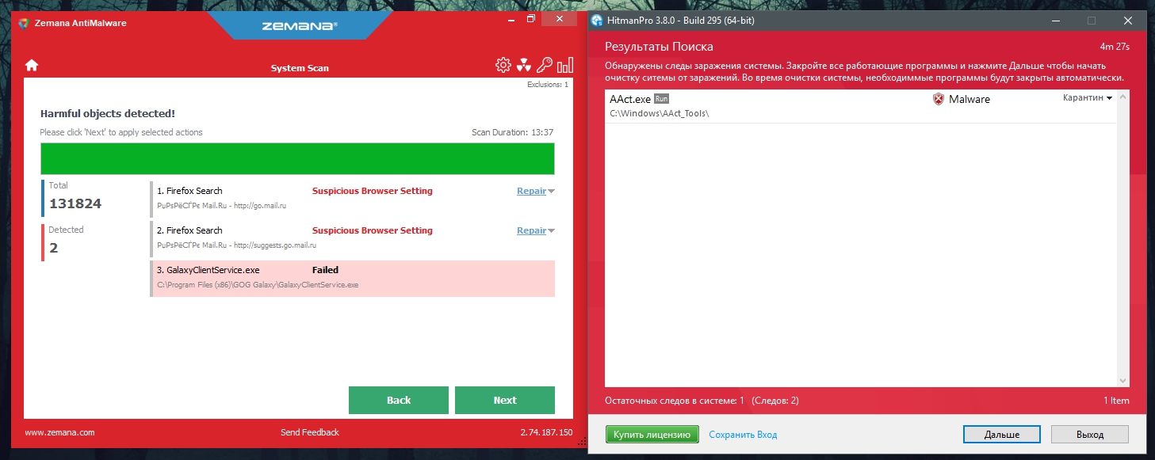Open Zemana settings gear icon
The image size is (1155, 460).
coord(503,66)
